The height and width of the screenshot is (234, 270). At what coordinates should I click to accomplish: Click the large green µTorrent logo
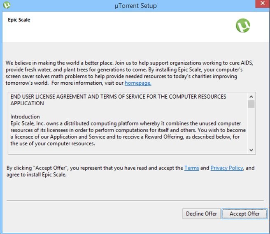[x=243, y=25]
